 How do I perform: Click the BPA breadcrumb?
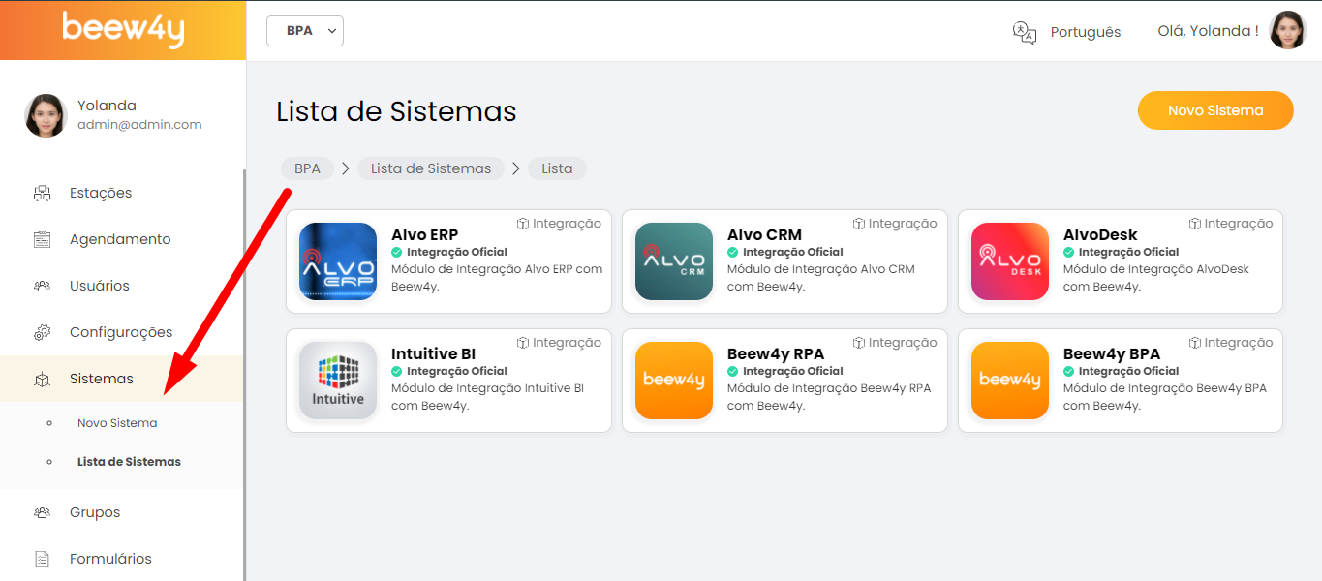307,168
